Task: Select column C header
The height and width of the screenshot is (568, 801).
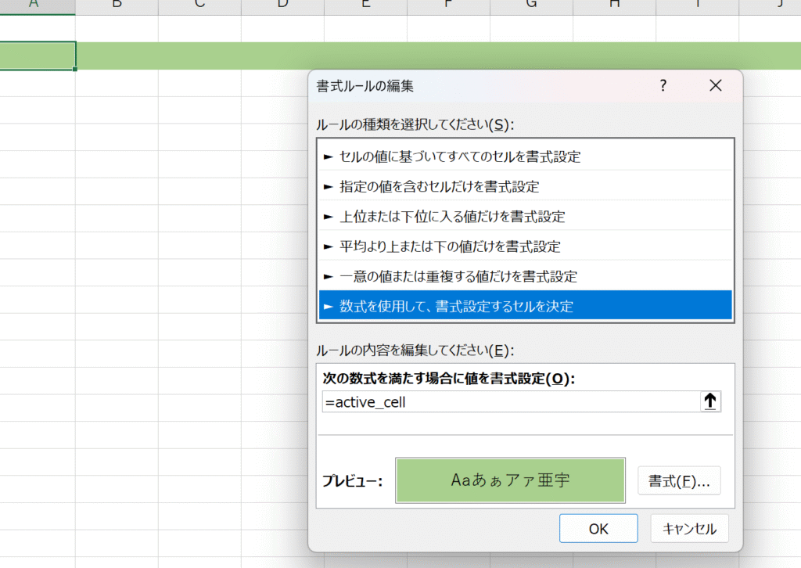Action: coord(199,6)
